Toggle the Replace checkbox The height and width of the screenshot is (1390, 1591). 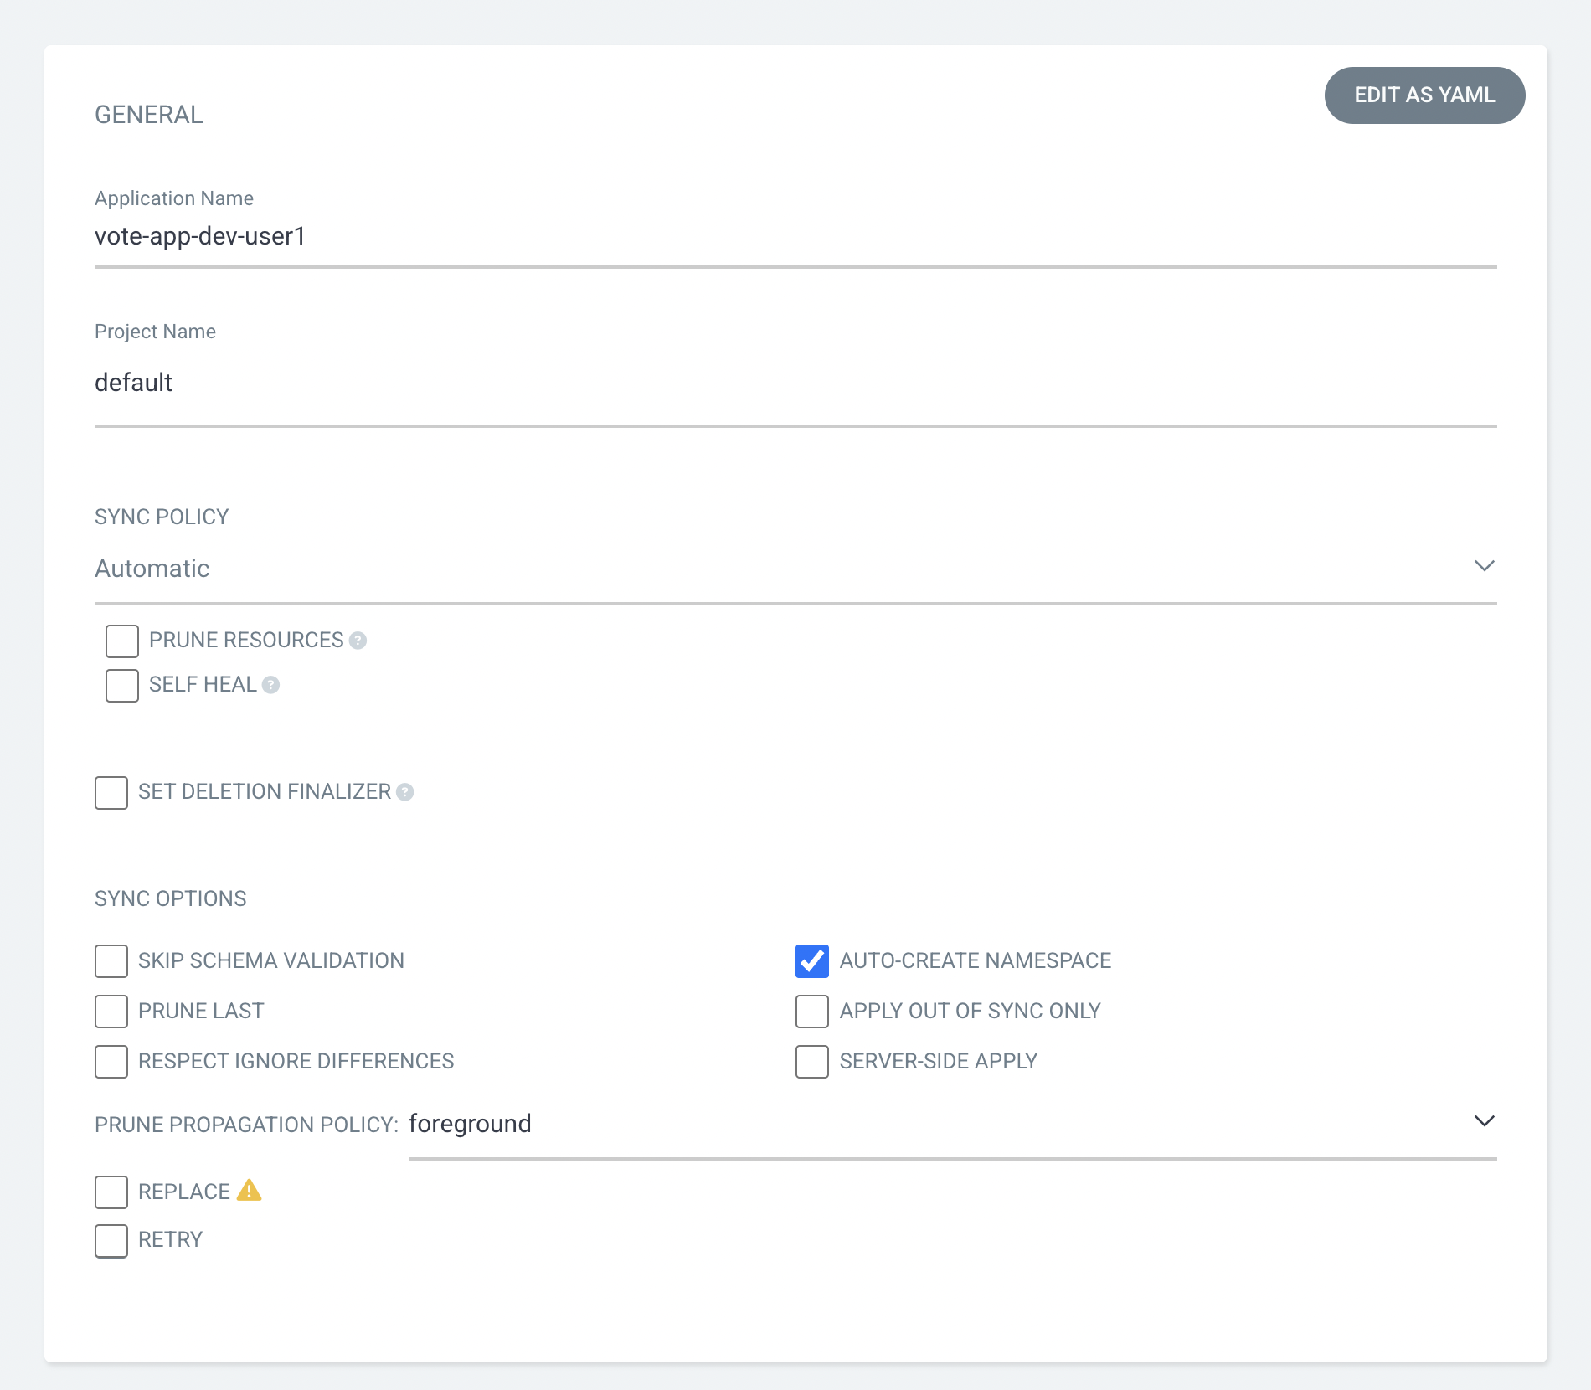point(111,1192)
